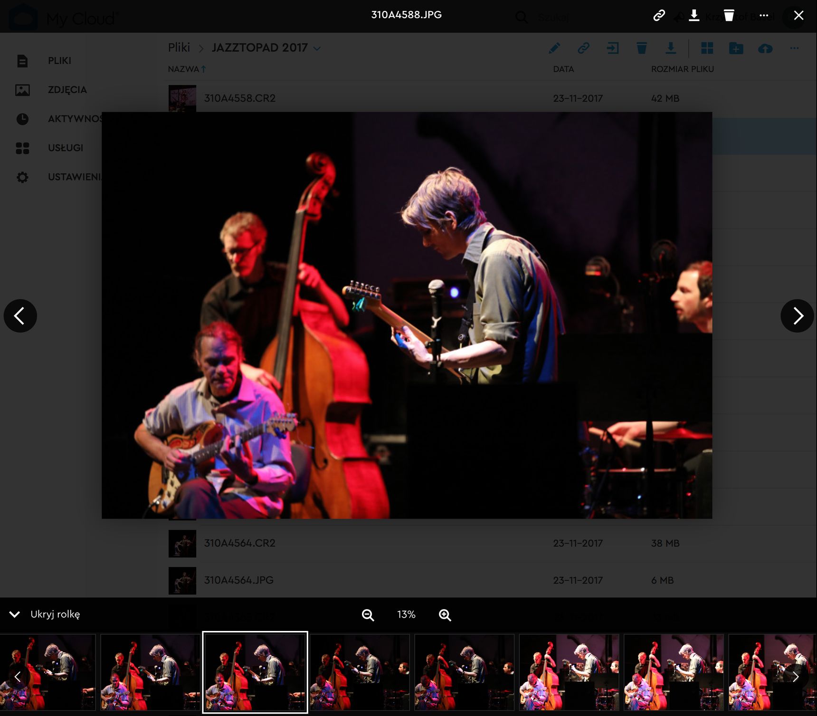Zoom in on the photo

445,615
